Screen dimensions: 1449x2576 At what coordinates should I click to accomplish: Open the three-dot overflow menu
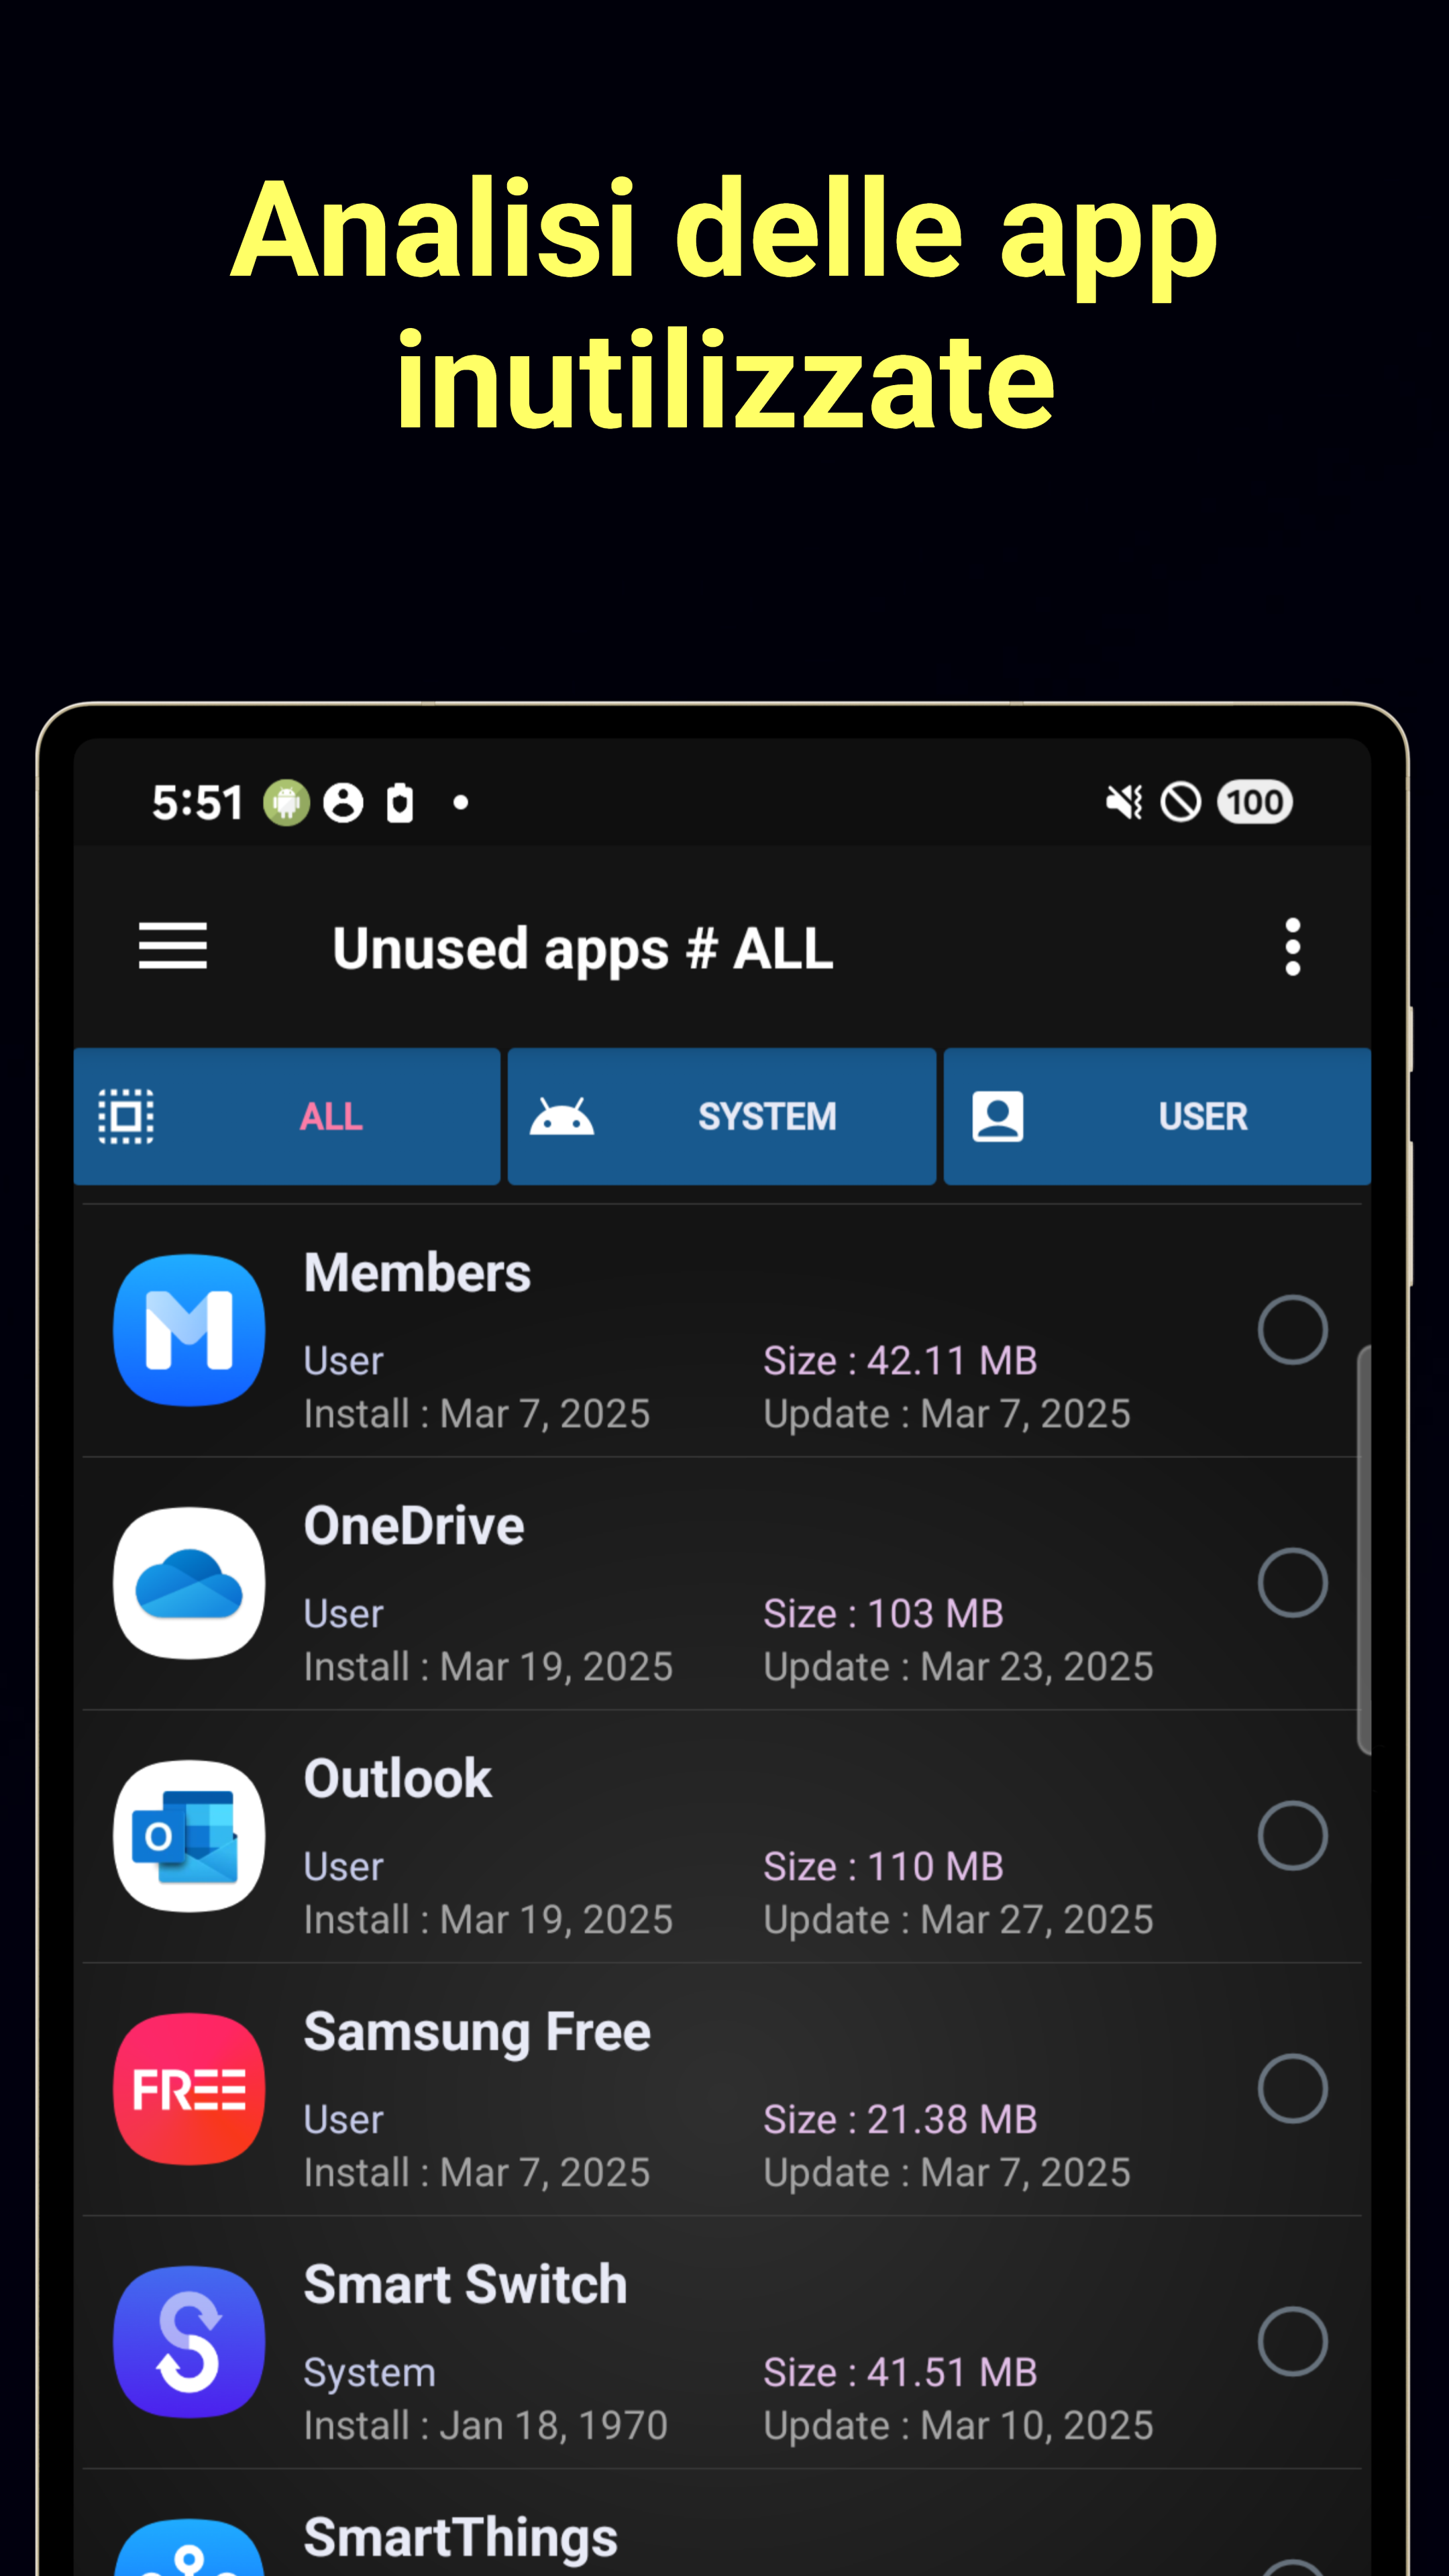click(1292, 946)
